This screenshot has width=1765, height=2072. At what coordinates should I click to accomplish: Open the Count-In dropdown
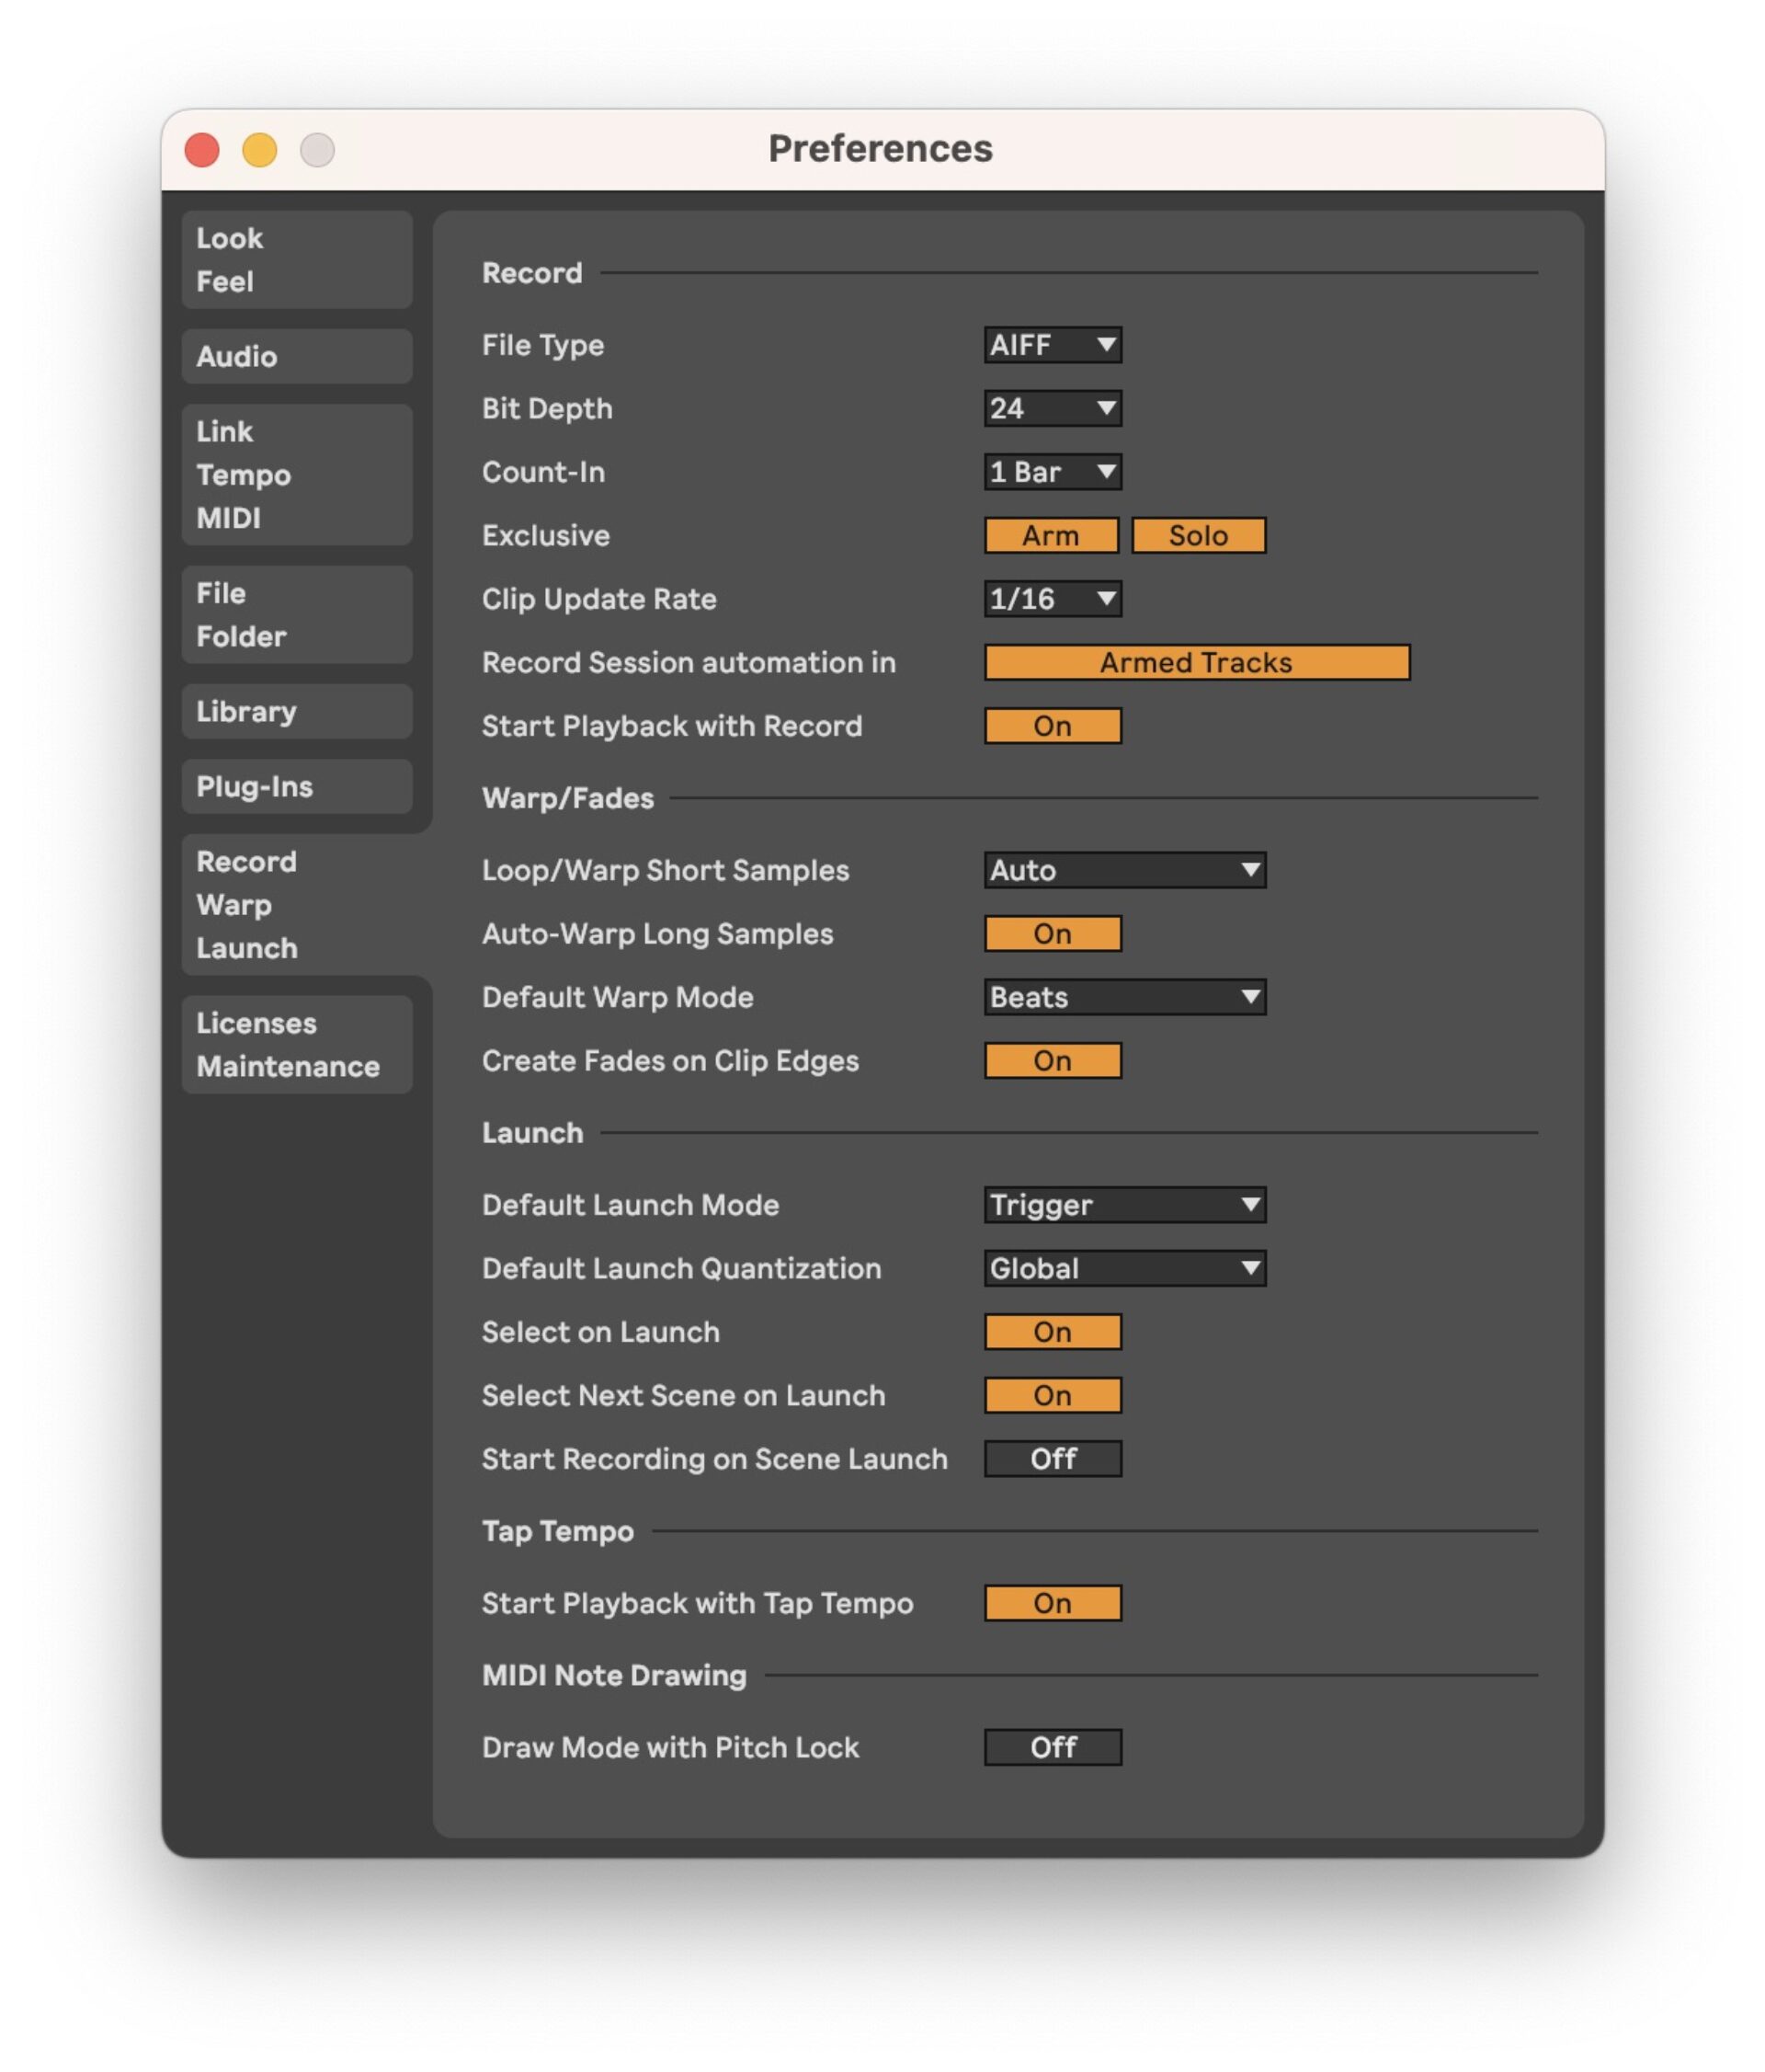[1052, 472]
